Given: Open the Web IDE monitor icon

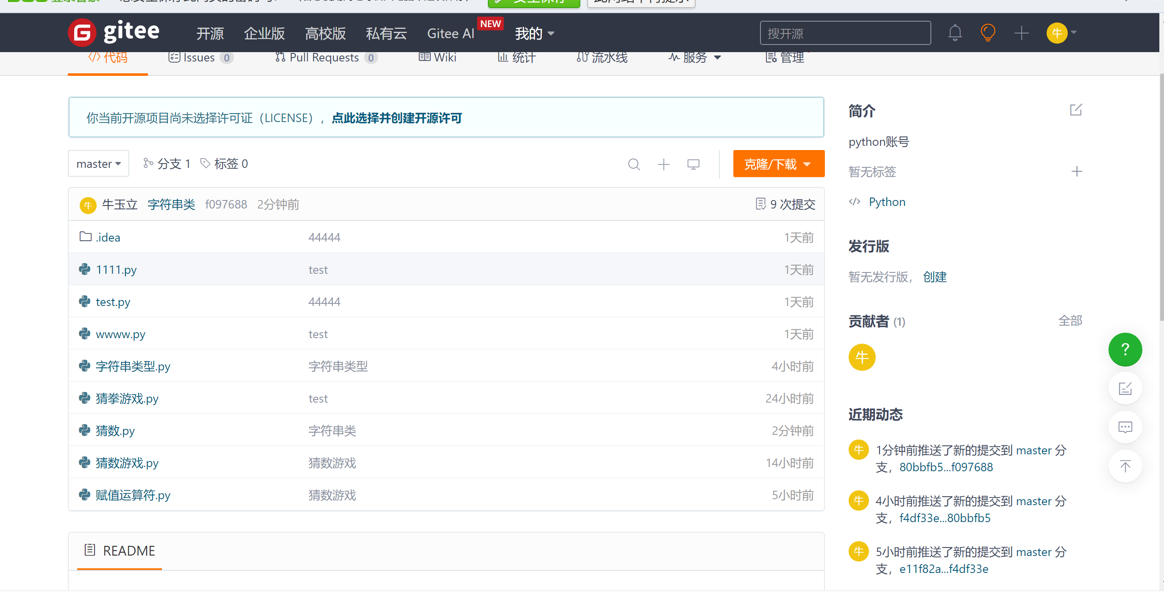Looking at the screenshot, I should coord(693,164).
